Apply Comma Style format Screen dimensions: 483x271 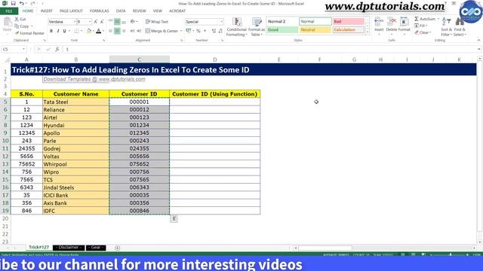(205, 31)
